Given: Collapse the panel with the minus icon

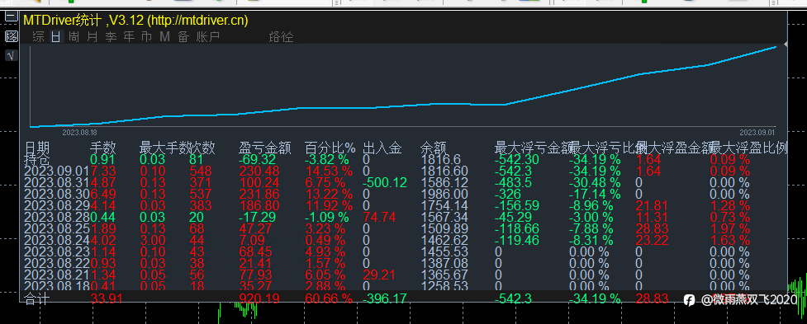Looking at the screenshot, I should [x=11, y=17].
